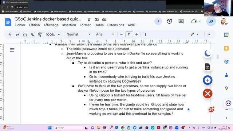Decrease font size minus button
233x131 pixels.
coord(121,35)
